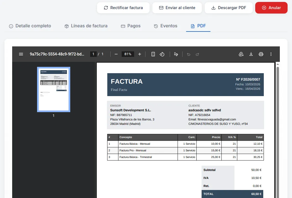The image size is (292, 198).
Task: Rotate the PDF counterclockwise
Action: point(162,54)
